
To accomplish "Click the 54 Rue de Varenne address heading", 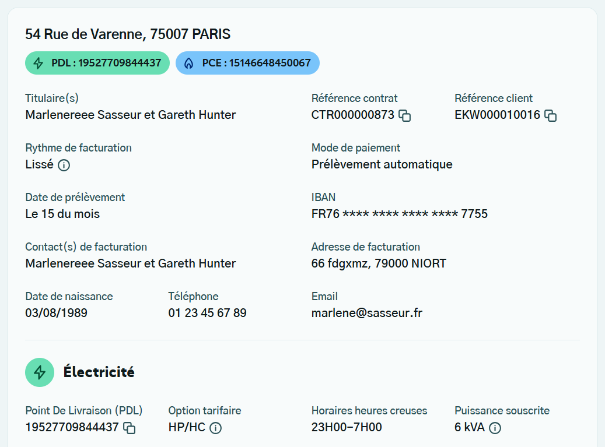I will coord(128,34).
